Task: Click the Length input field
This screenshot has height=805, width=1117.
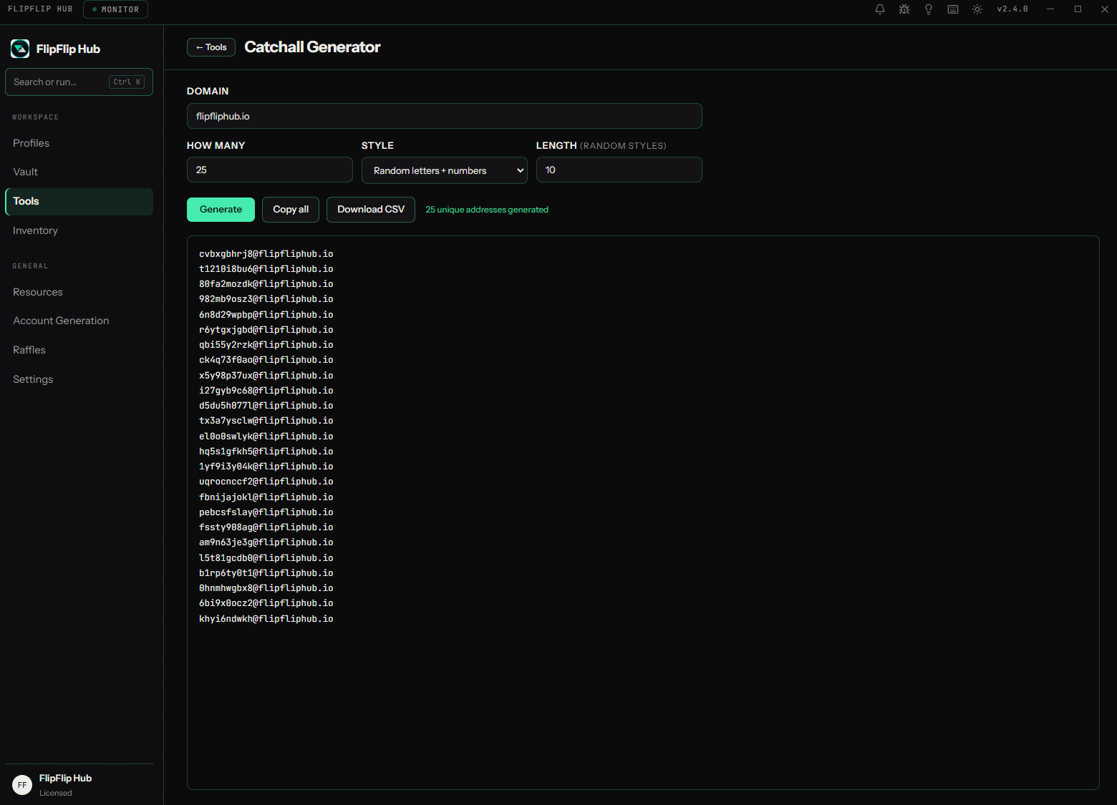Action: [x=619, y=170]
